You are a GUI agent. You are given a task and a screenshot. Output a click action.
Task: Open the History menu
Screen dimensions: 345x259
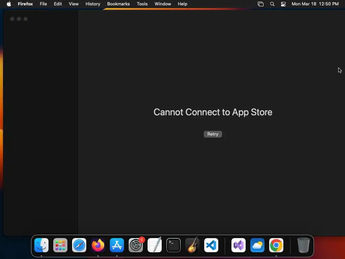[x=93, y=4]
